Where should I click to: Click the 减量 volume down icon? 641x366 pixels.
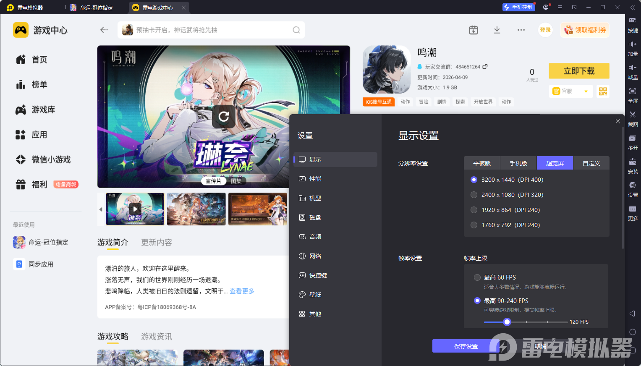tap(633, 68)
